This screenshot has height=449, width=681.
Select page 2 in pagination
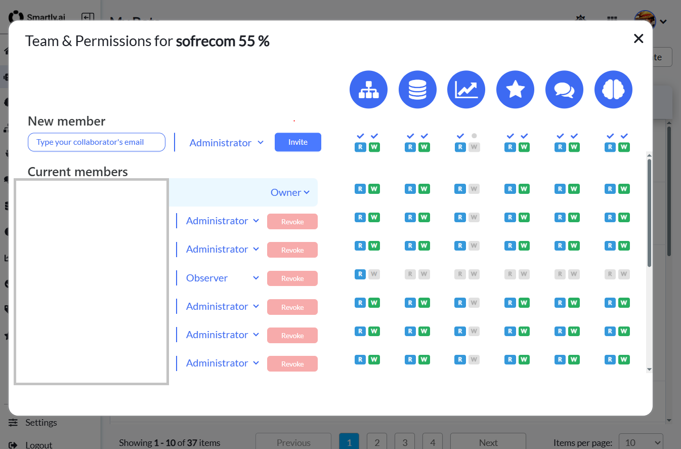(377, 442)
